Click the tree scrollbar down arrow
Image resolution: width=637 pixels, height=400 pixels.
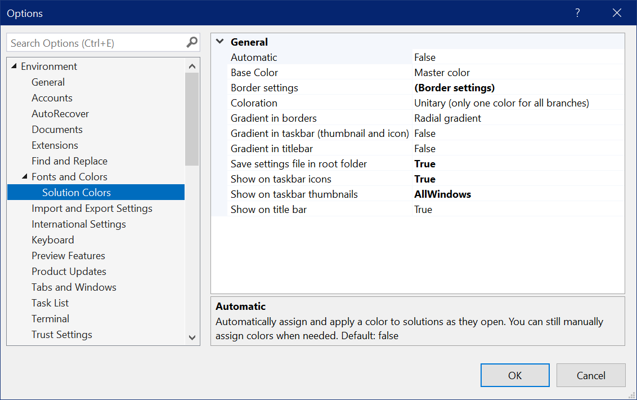[192, 337]
